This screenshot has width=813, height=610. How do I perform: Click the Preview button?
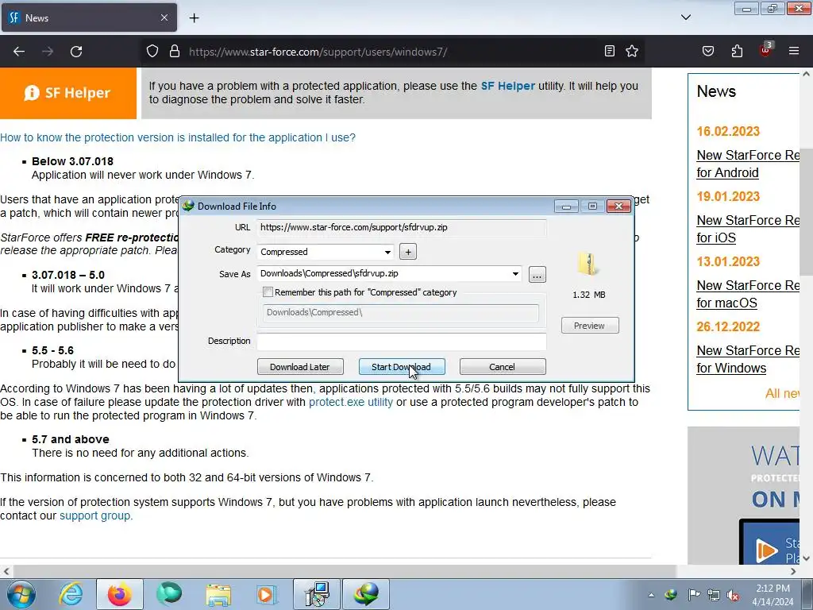(x=590, y=325)
